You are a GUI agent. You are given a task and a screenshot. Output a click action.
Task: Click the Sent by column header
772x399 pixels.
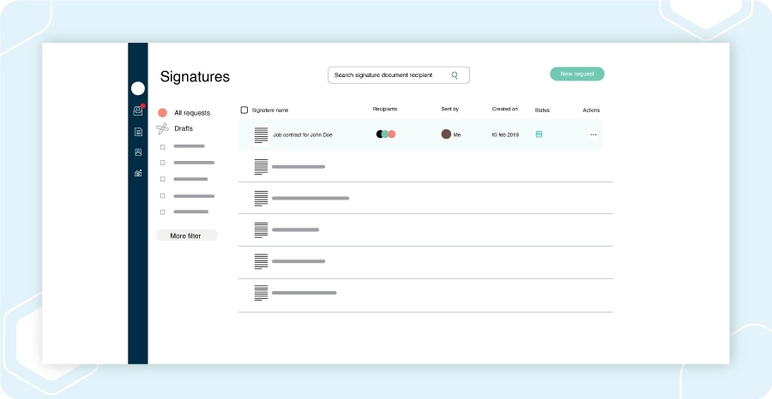pos(450,109)
